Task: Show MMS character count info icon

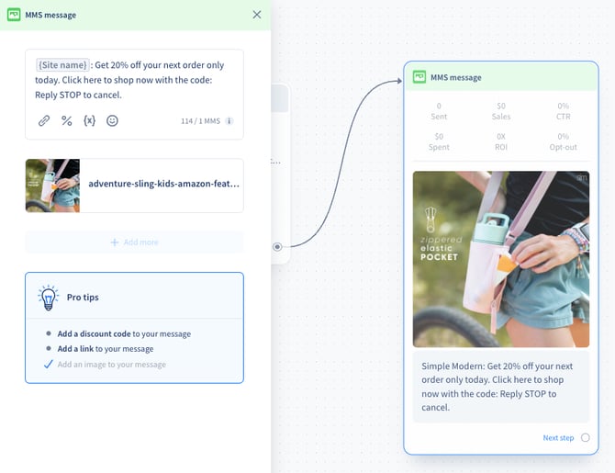Action: point(229,121)
